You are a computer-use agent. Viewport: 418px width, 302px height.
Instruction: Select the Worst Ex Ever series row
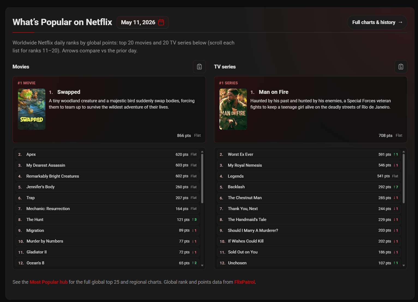pyautogui.click(x=309, y=154)
